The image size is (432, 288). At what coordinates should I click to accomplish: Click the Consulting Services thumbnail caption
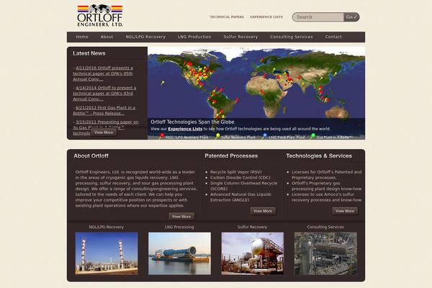(x=325, y=227)
